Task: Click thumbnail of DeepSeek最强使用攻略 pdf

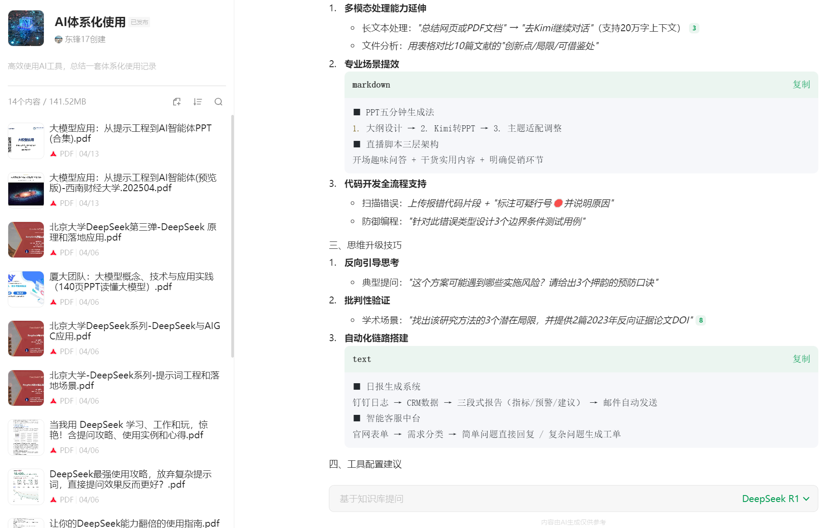Action: point(26,486)
